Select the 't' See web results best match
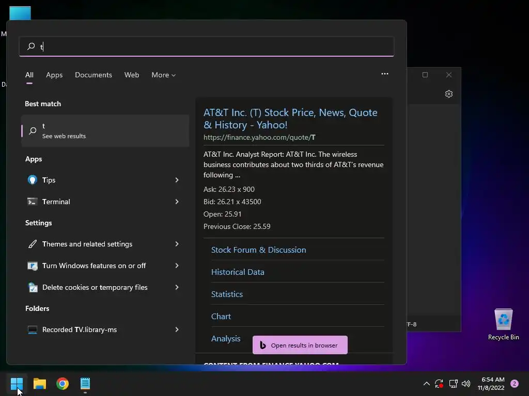Image resolution: width=529 pixels, height=396 pixels. tap(105, 130)
